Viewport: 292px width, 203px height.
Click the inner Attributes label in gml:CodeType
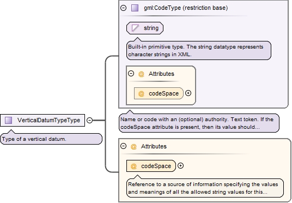tap(161, 74)
